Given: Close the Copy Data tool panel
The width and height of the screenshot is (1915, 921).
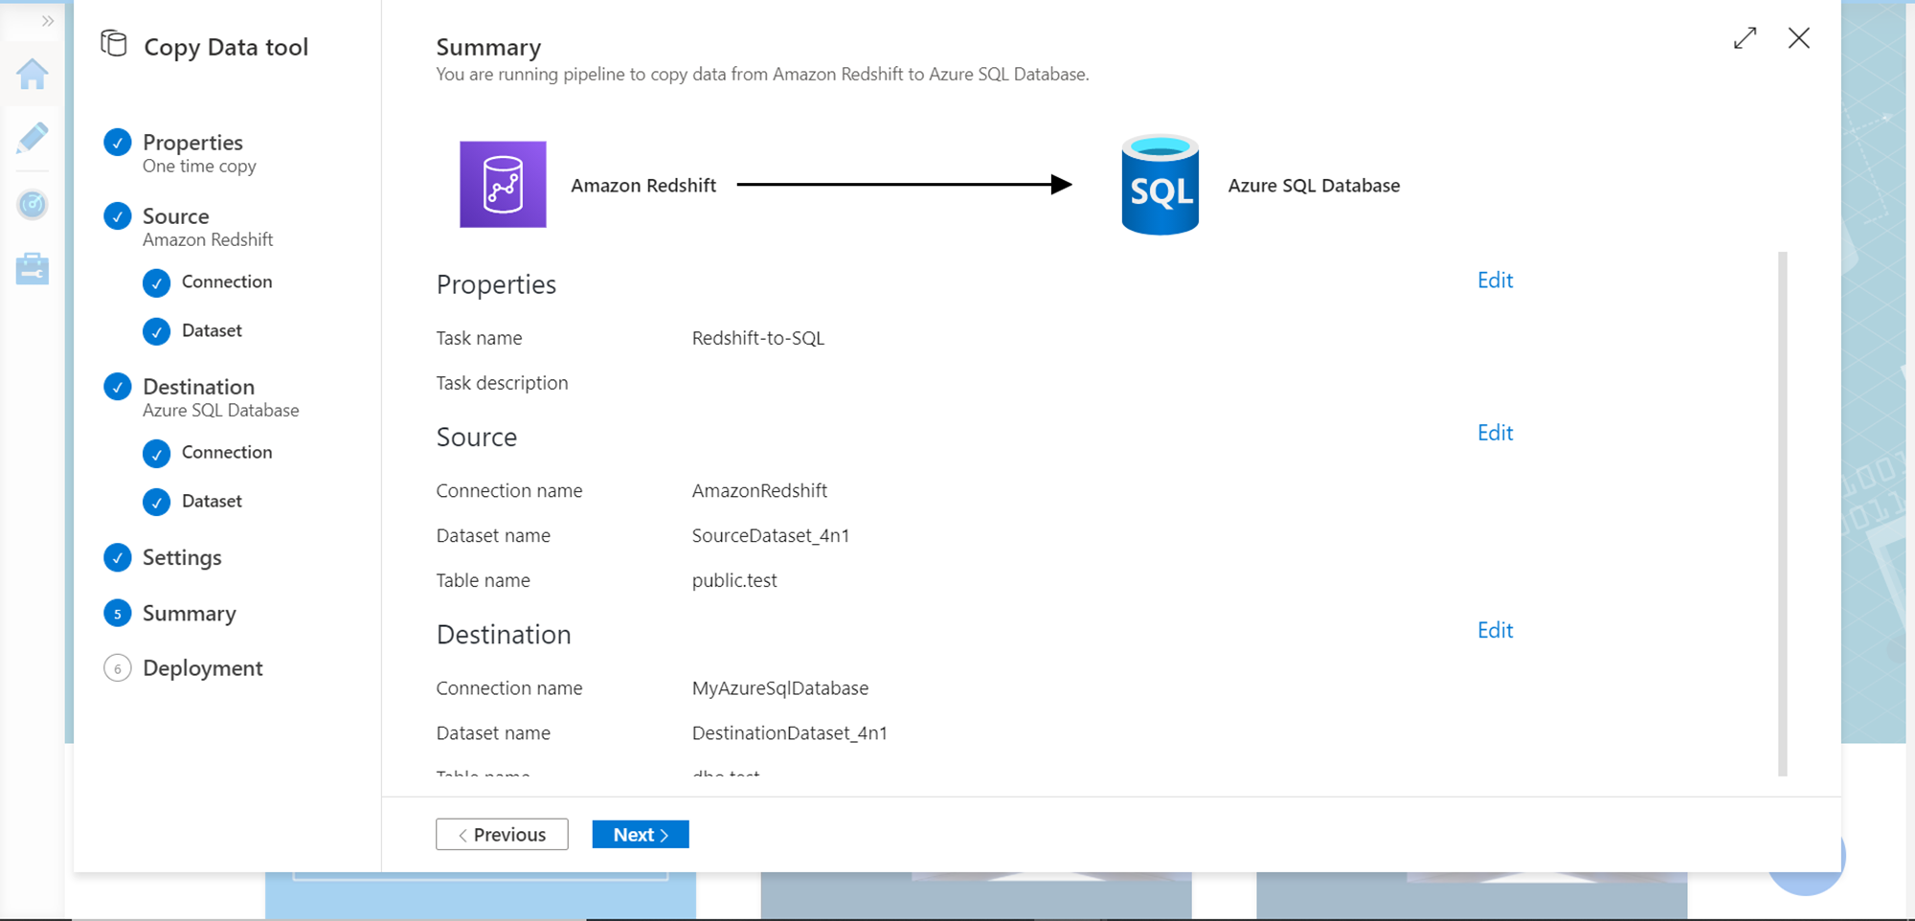Looking at the screenshot, I should (1799, 38).
